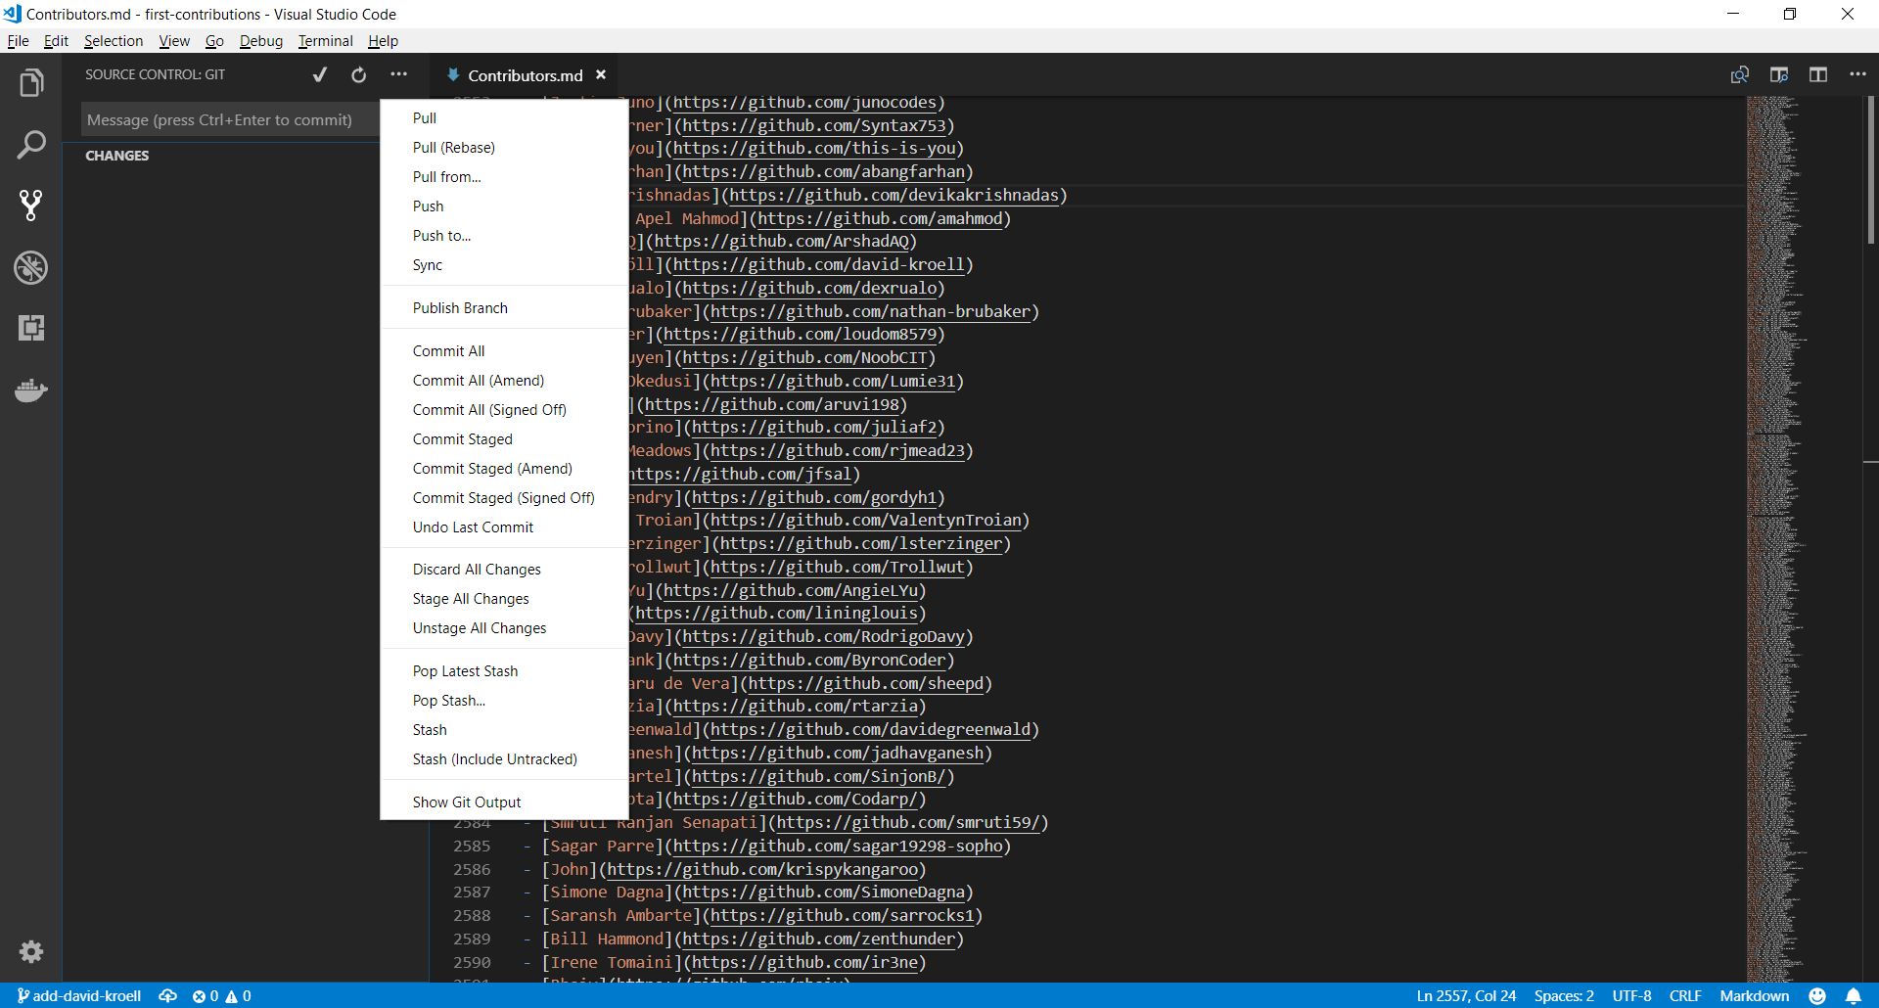
Task: Open editor more actions ellipsis
Action: tap(1857, 74)
